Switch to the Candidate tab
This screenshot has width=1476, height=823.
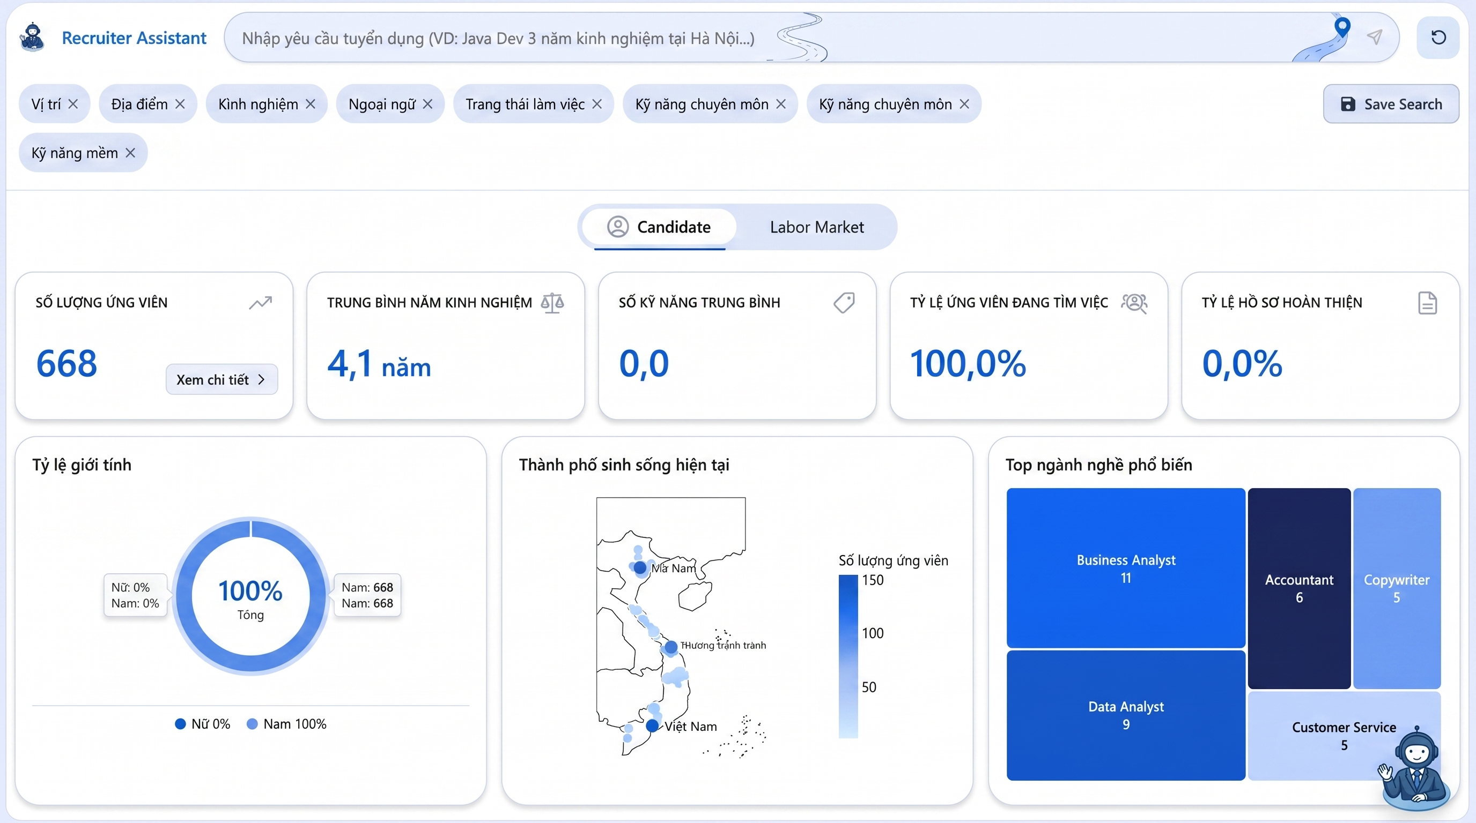click(659, 227)
